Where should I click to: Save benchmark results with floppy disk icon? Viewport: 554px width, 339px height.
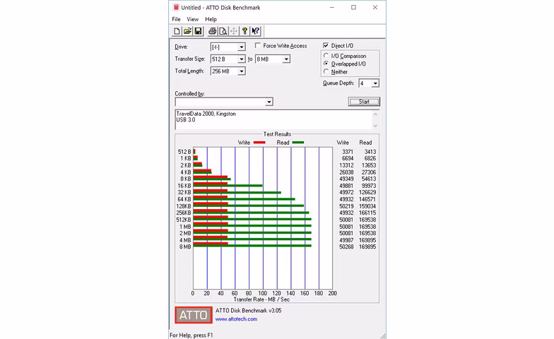coord(198,31)
